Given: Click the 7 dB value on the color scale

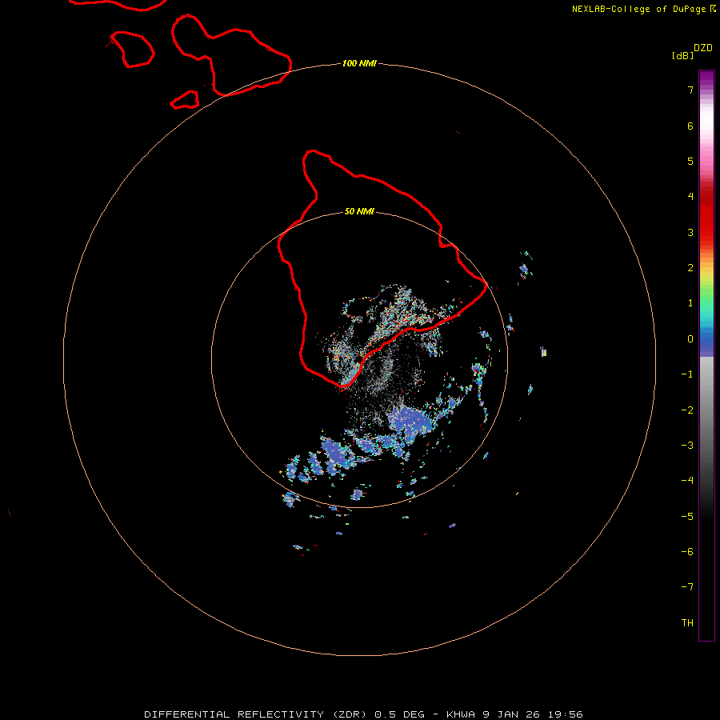Looking at the screenshot, I should pyautogui.click(x=690, y=90).
